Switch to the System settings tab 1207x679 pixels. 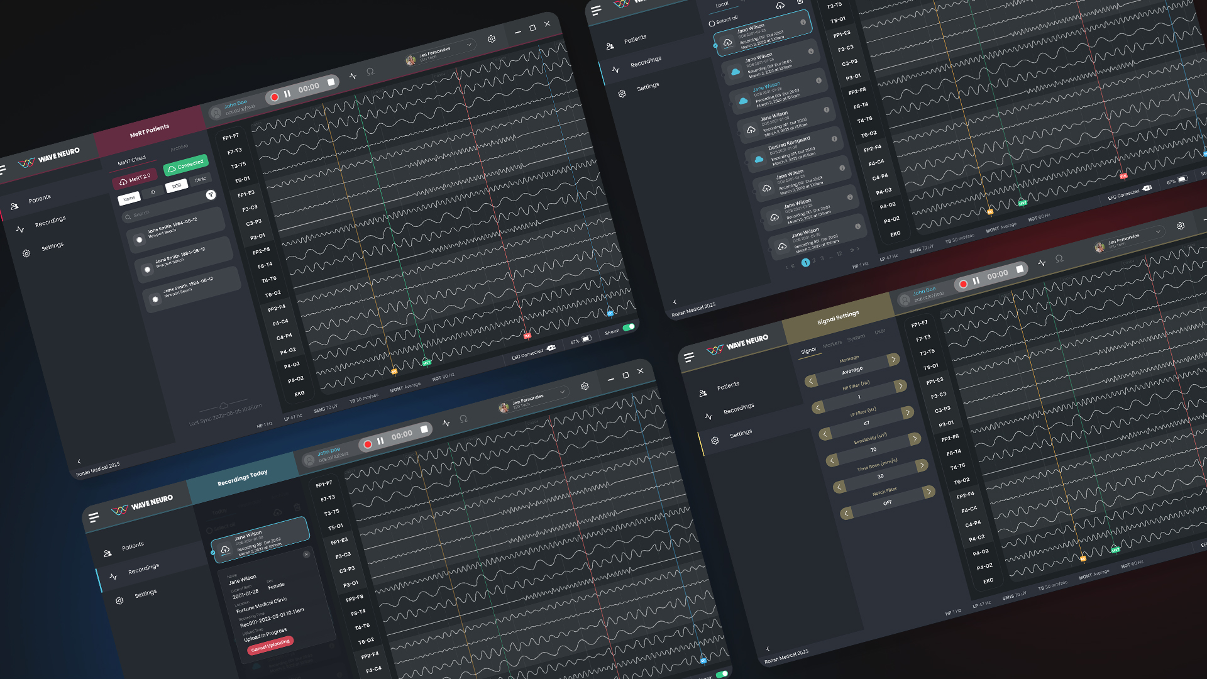(856, 338)
